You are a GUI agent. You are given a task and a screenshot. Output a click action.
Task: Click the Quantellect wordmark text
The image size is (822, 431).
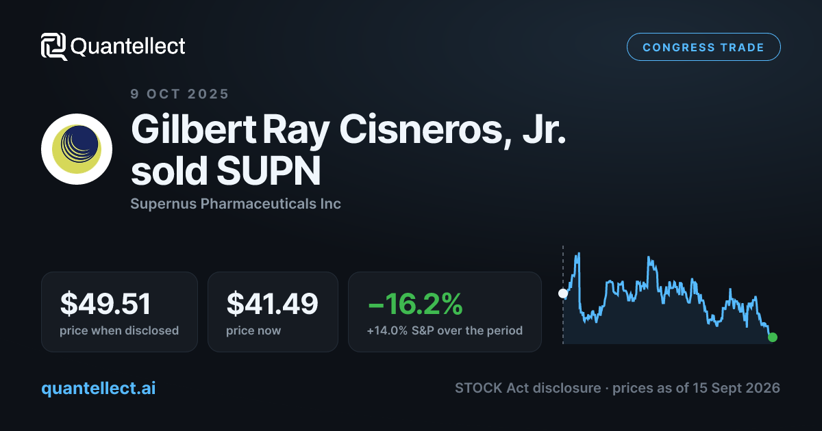(x=128, y=47)
